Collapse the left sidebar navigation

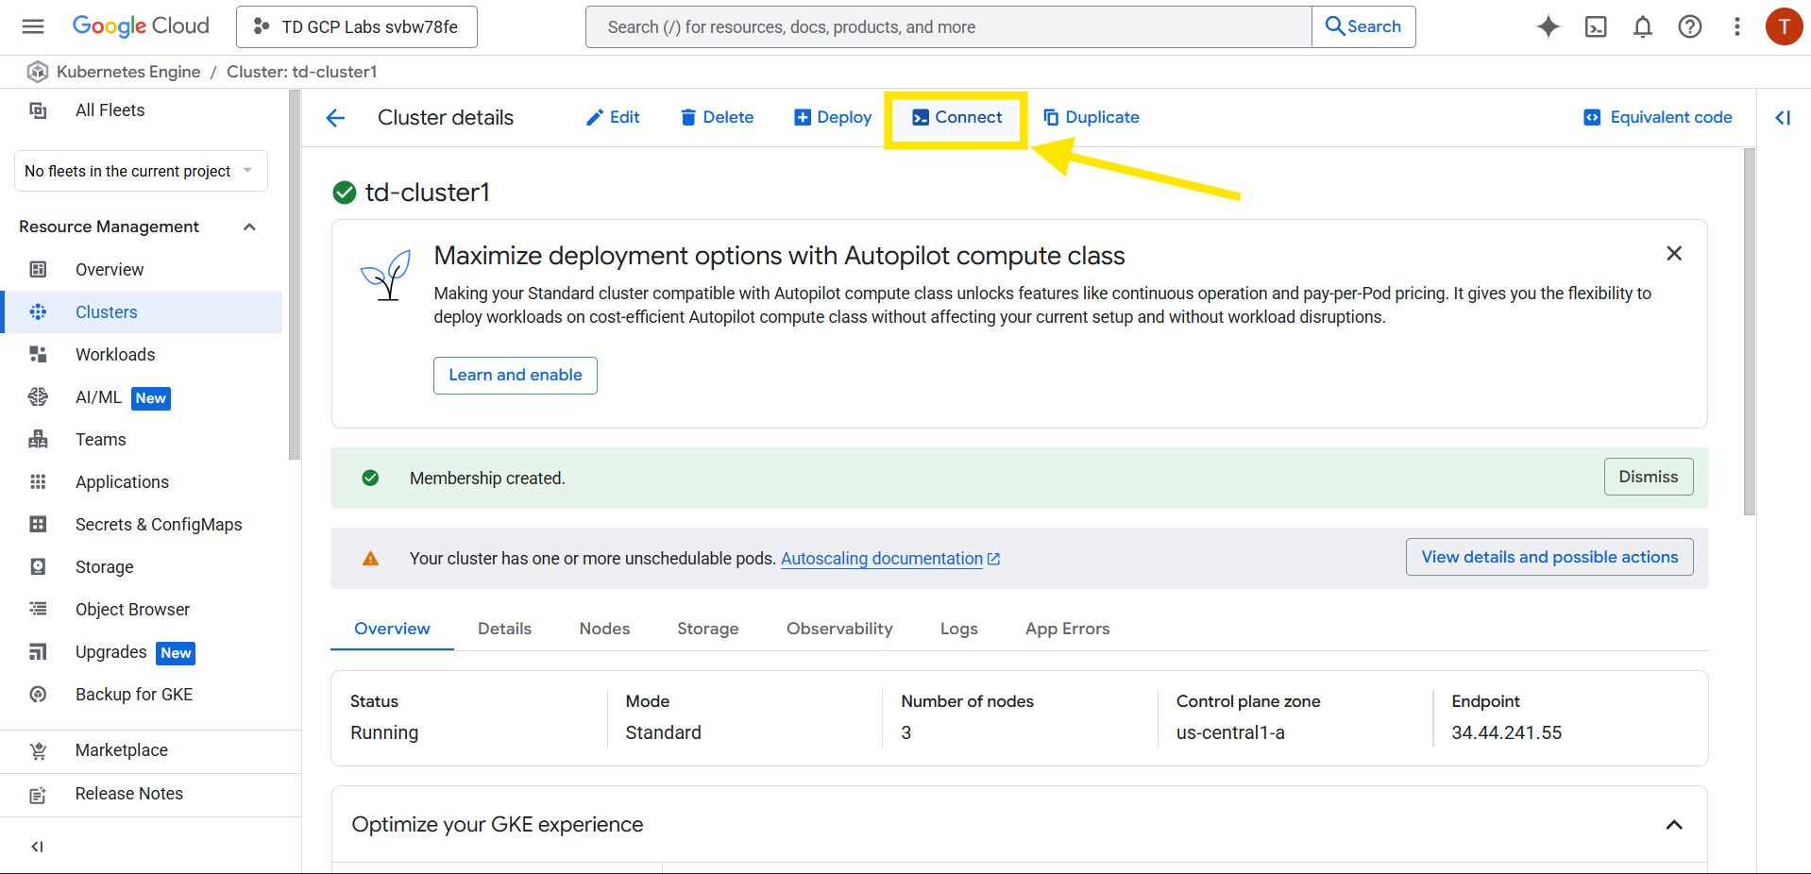(37, 847)
